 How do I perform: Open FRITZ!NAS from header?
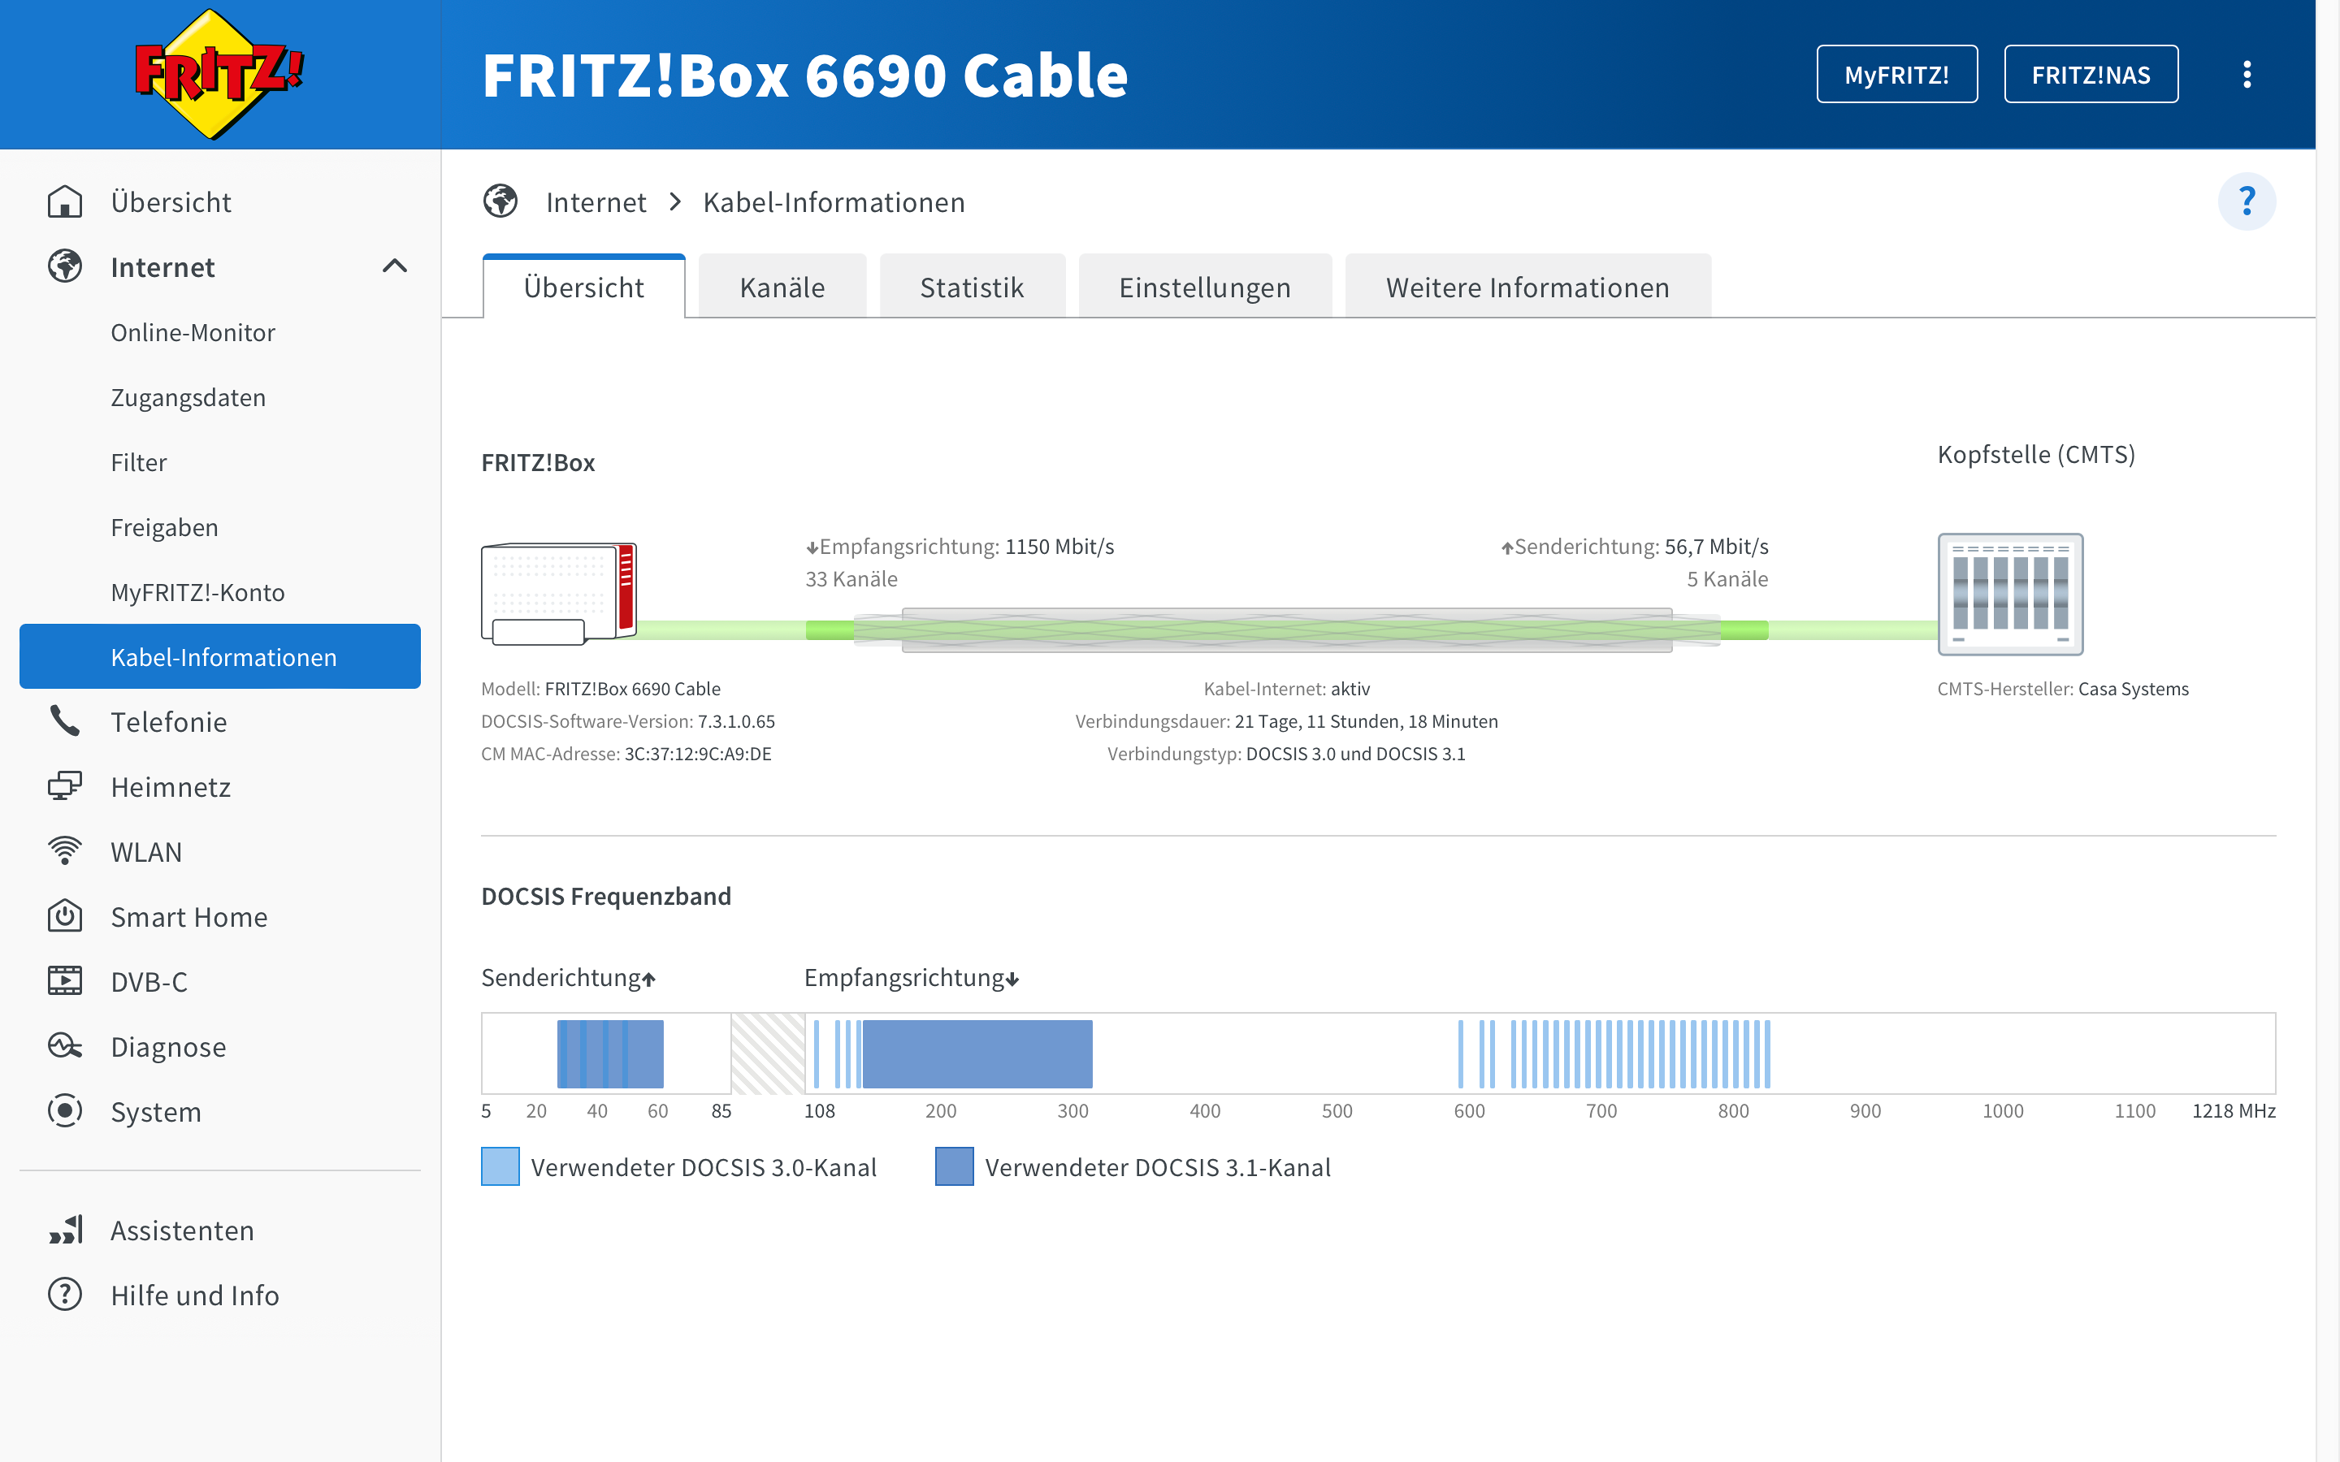pyautogui.click(x=2091, y=75)
